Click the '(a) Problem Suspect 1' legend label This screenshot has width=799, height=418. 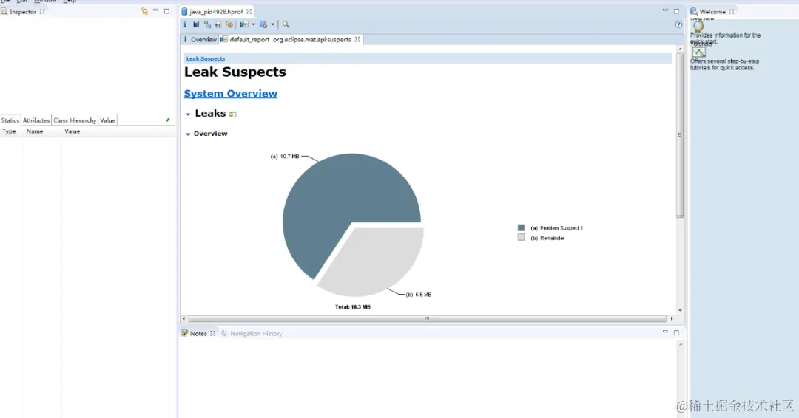[x=556, y=227]
